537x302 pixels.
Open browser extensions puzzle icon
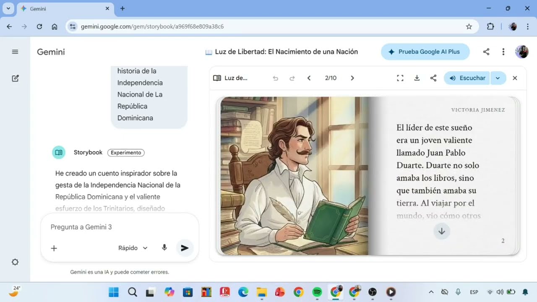coord(490,26)
